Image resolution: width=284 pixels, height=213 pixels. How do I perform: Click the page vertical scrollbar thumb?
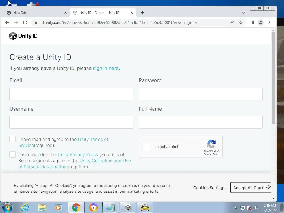point(273,78)
